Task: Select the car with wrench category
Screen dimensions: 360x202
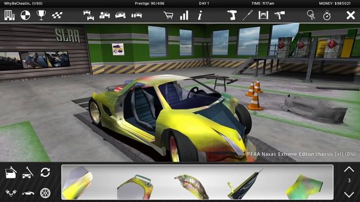Action: [x=28, y=172]
